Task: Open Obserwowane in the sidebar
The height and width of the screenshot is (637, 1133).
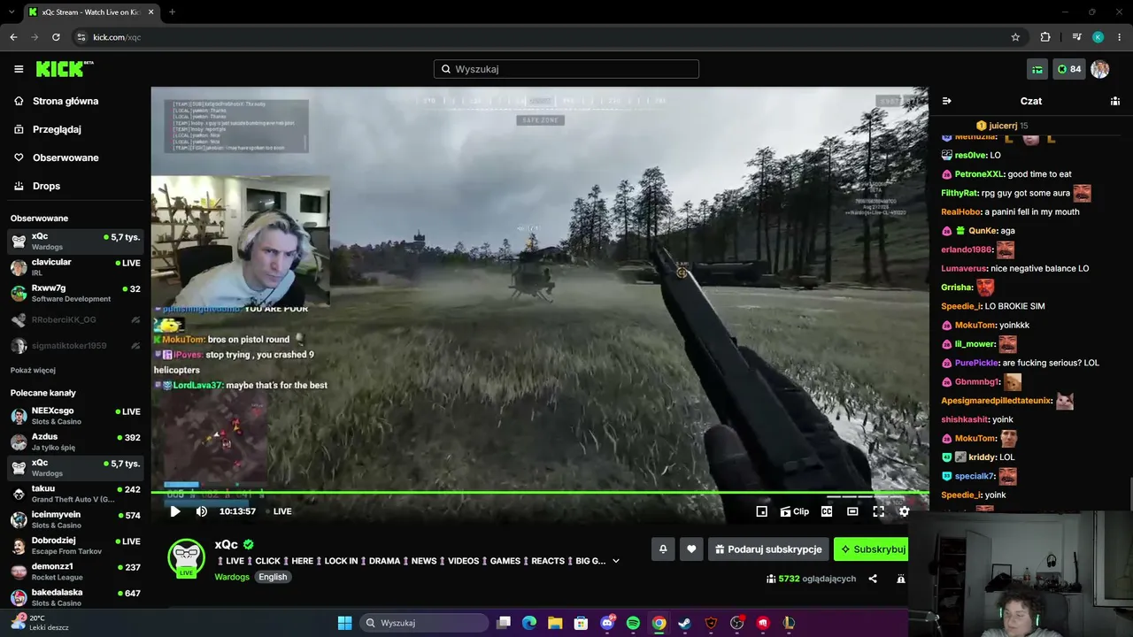Action: coord(75,157)
